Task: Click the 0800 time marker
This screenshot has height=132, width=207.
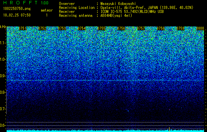Action: pyautogui.click(x=200, y=28)
